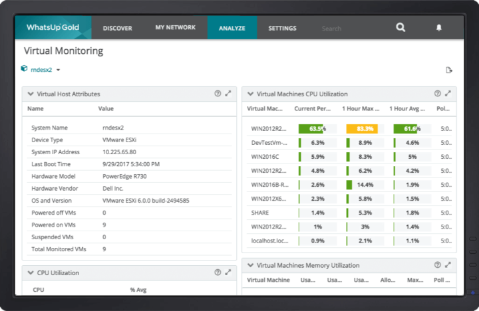
Task: Open the DISCOVER menu
Action: pyautogui.click(x=117, y=28)
